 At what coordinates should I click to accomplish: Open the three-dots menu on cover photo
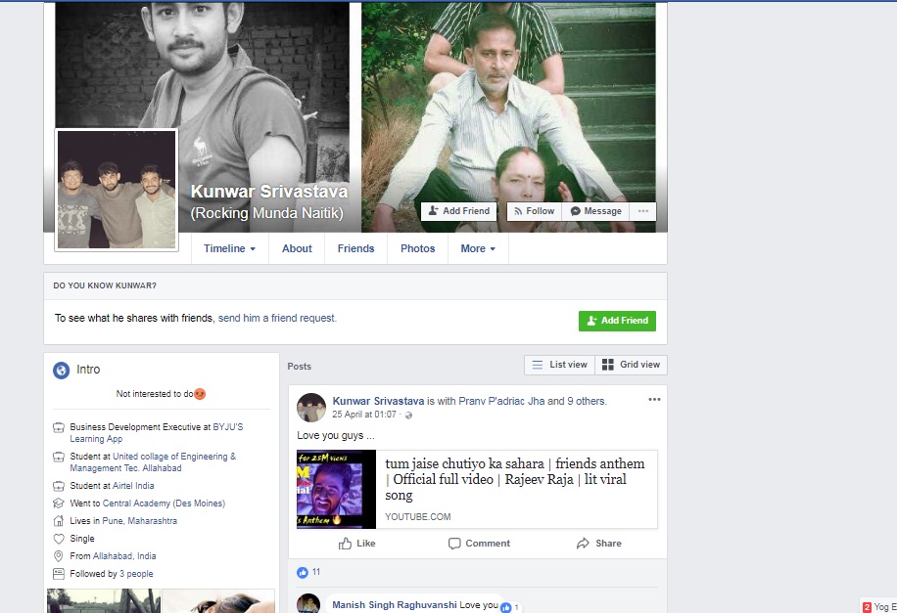(x=643, y=211)
